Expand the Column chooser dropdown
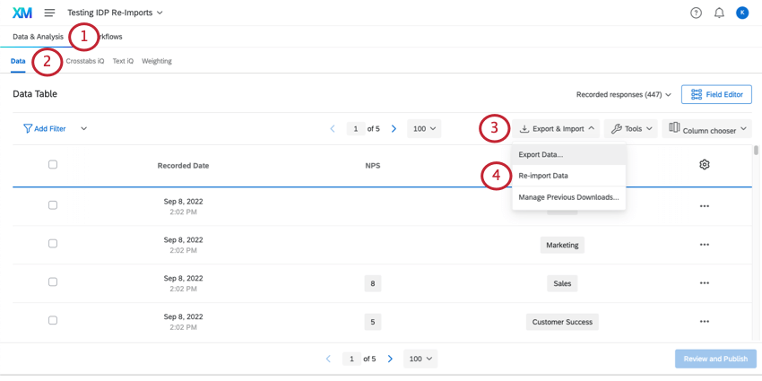Viewport: 762px width, 381px height. 706,129
